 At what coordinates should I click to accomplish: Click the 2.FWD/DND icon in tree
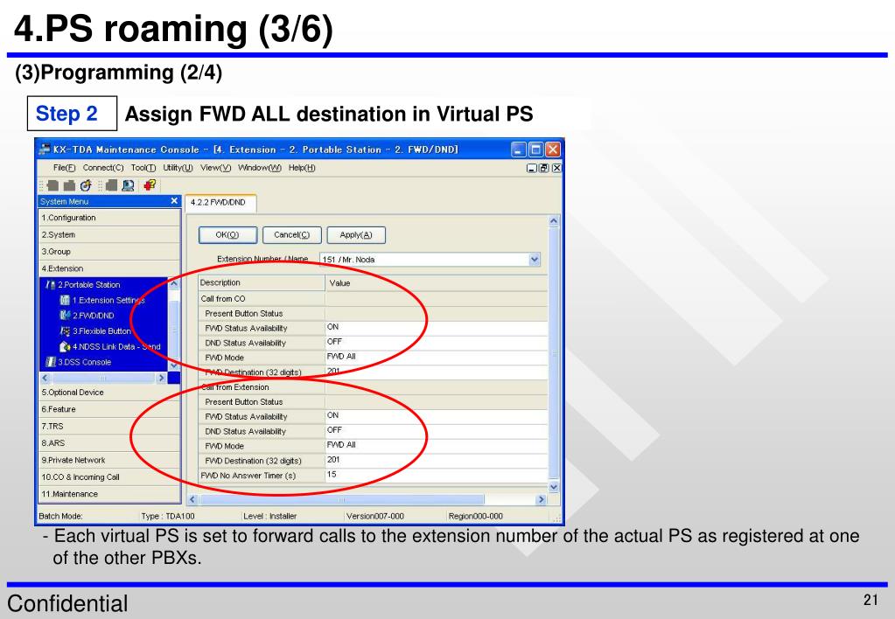pyautogui.click(x=65, y=316)
